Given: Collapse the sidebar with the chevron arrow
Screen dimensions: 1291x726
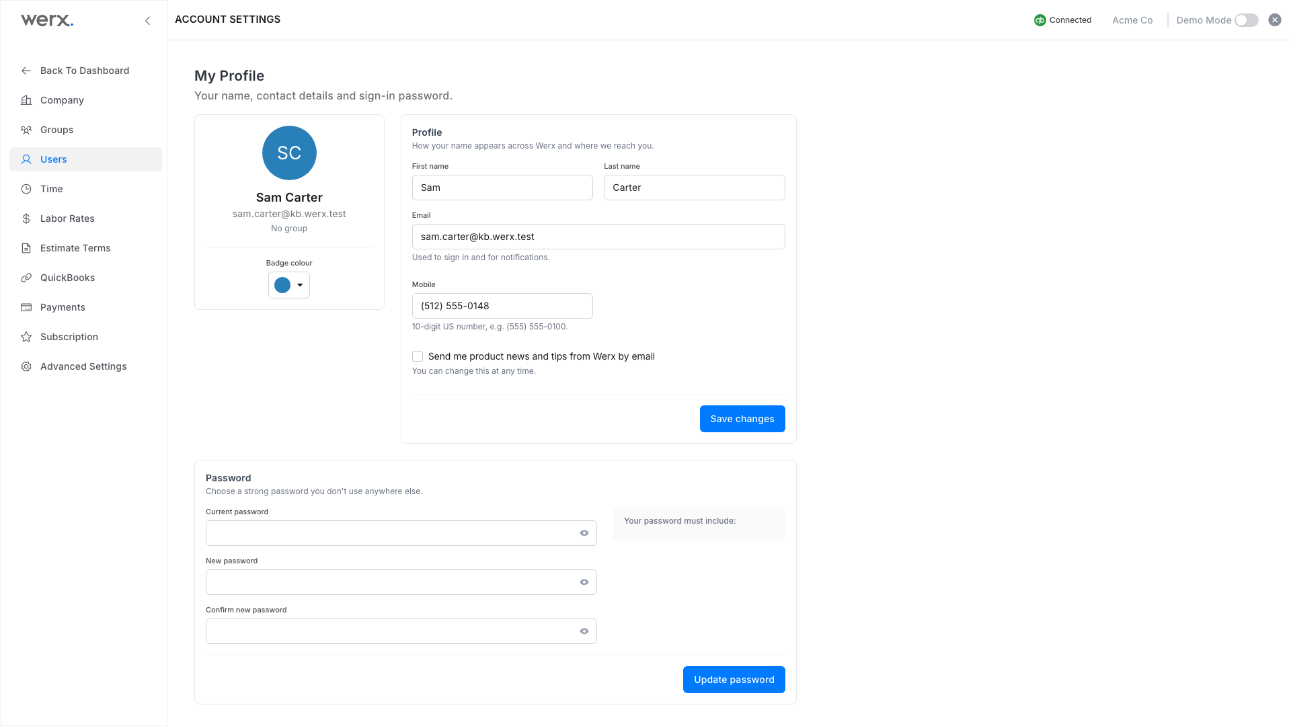Looking at the screenshot, I should (x=147, y=21).
